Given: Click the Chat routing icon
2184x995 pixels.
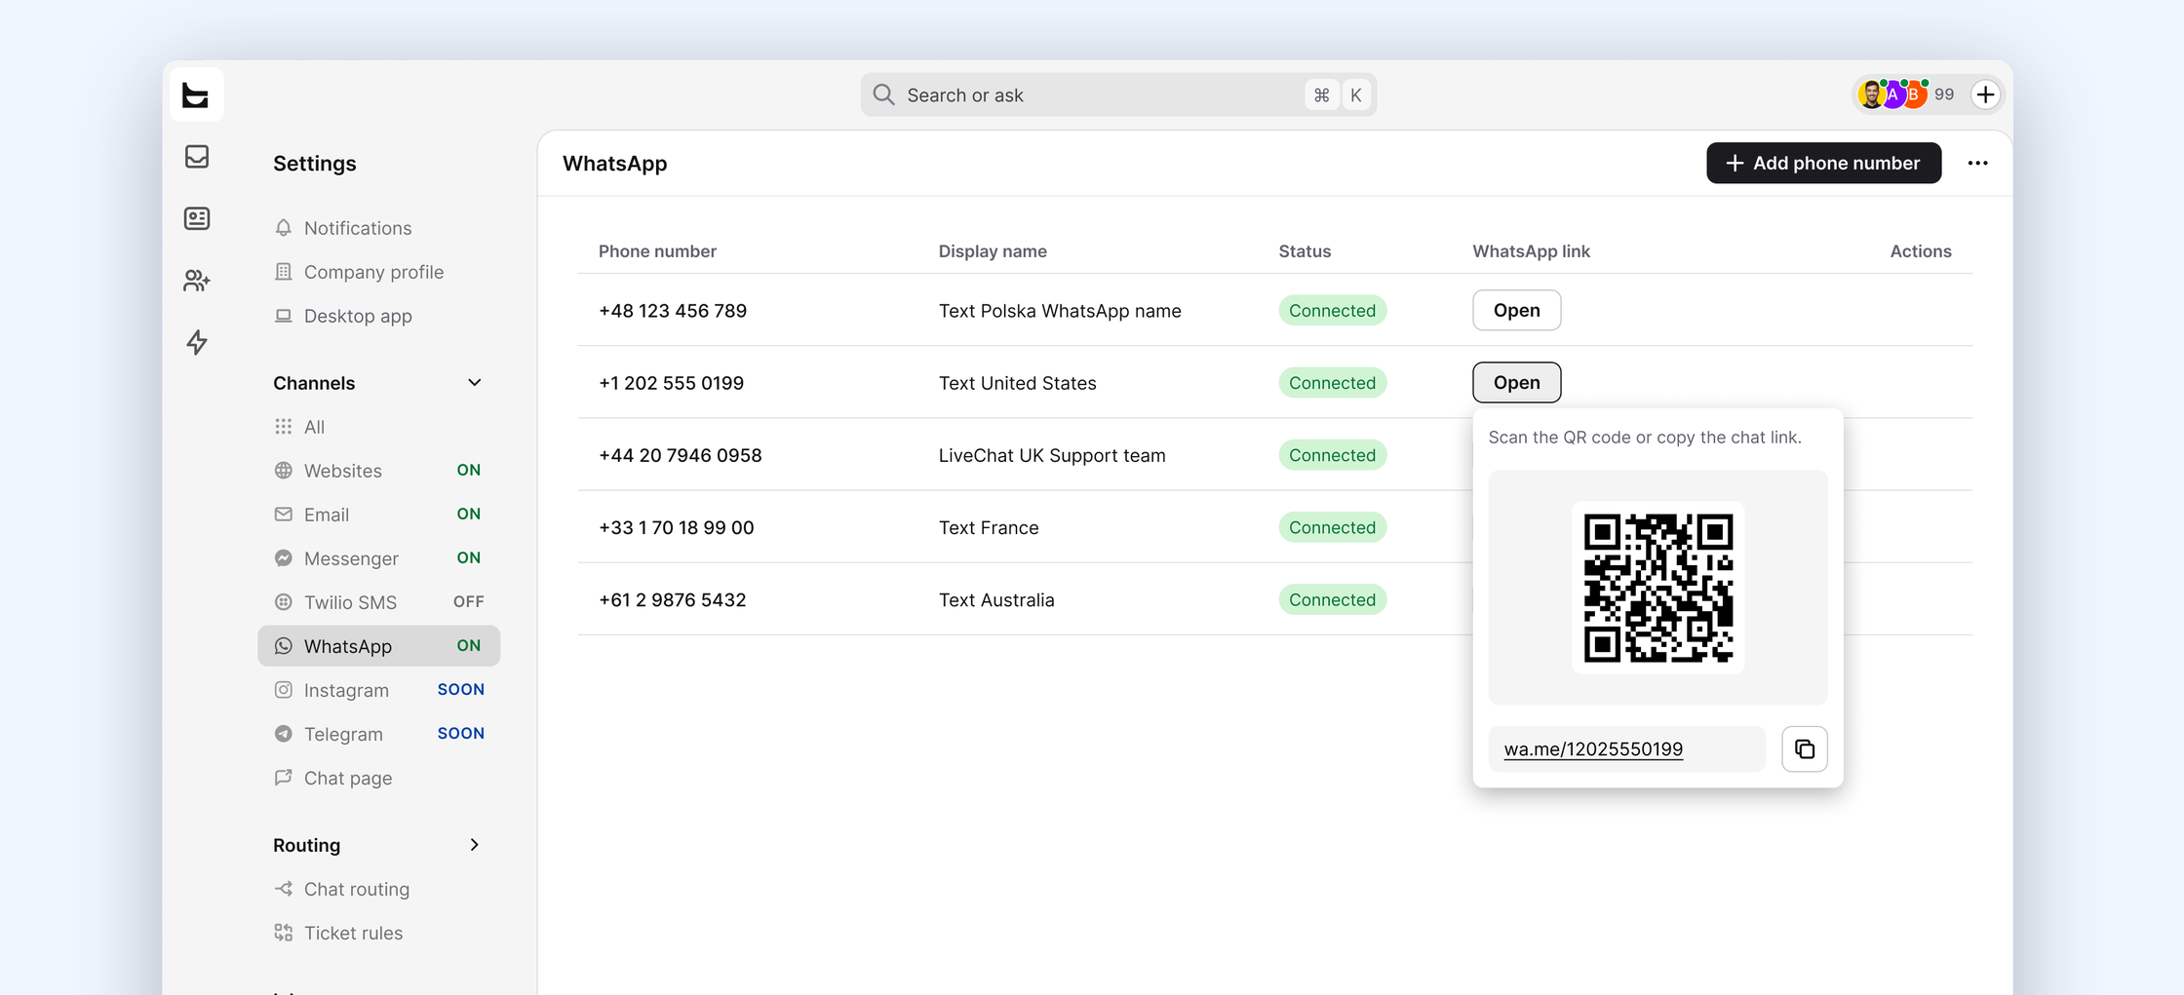Looking at the screenshot, I should click(x=284, y=889).
